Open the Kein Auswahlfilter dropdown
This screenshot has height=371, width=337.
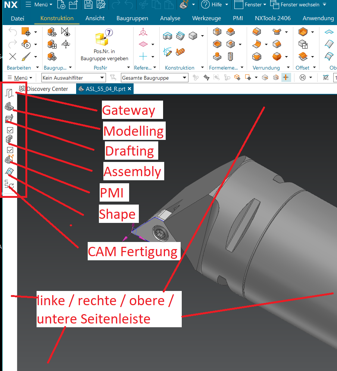coord(74,78)
